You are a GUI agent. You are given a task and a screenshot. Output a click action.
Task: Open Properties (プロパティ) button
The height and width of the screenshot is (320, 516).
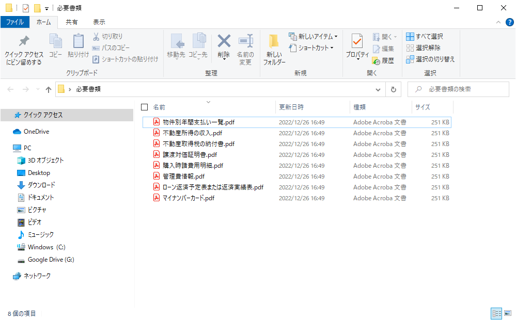357,46
